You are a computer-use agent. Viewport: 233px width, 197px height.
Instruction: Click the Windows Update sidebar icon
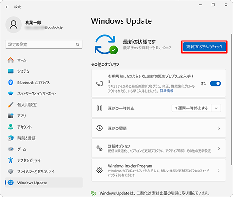pos(11,183)
